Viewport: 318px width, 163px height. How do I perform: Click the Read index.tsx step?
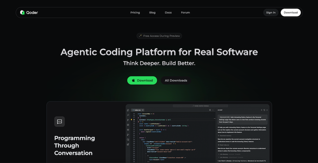[x=223, y=145]
